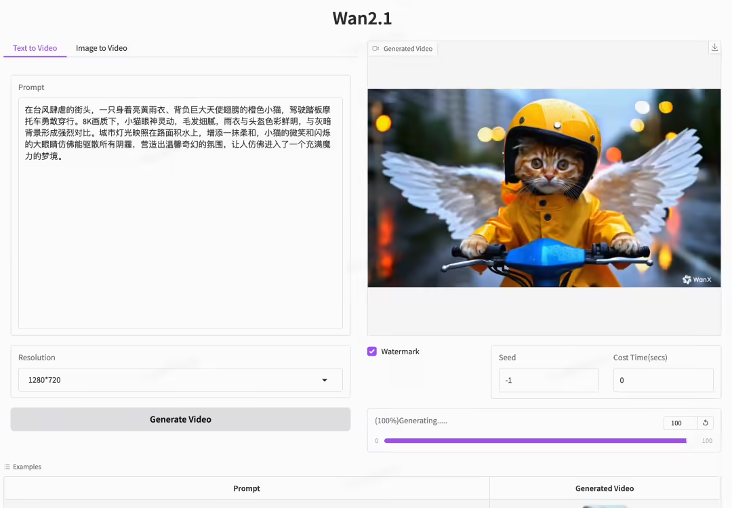
Task: Switch to the Image to Video tab
Action: point(101,48)
